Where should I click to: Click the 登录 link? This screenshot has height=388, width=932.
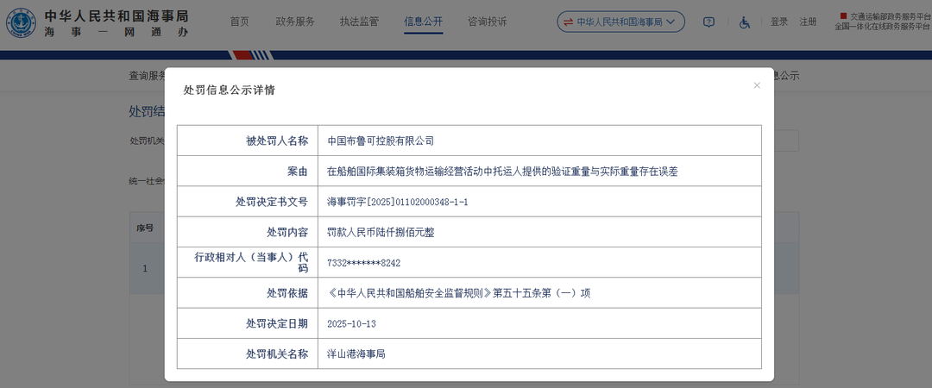[779, 22]
